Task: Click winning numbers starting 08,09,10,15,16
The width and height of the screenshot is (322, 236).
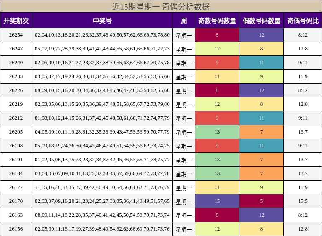Action: pos(102,90)
